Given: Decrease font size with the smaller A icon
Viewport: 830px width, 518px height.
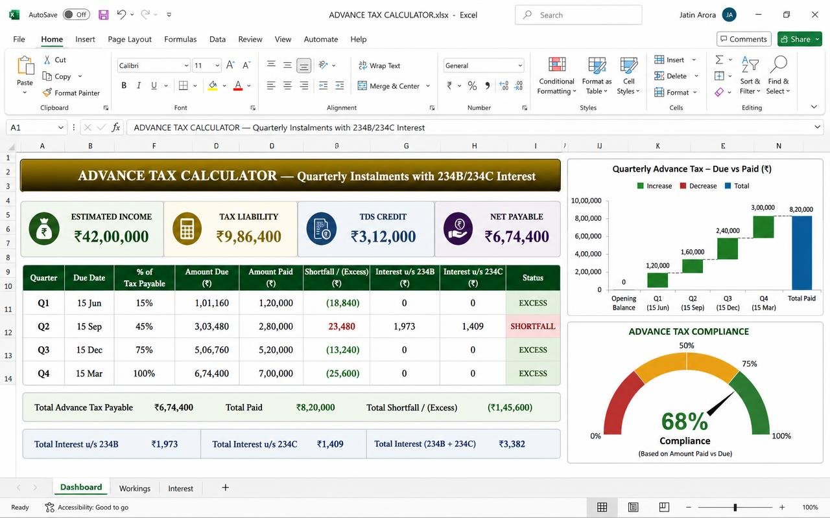Looking at the screenshot, I should pos(246,65).
